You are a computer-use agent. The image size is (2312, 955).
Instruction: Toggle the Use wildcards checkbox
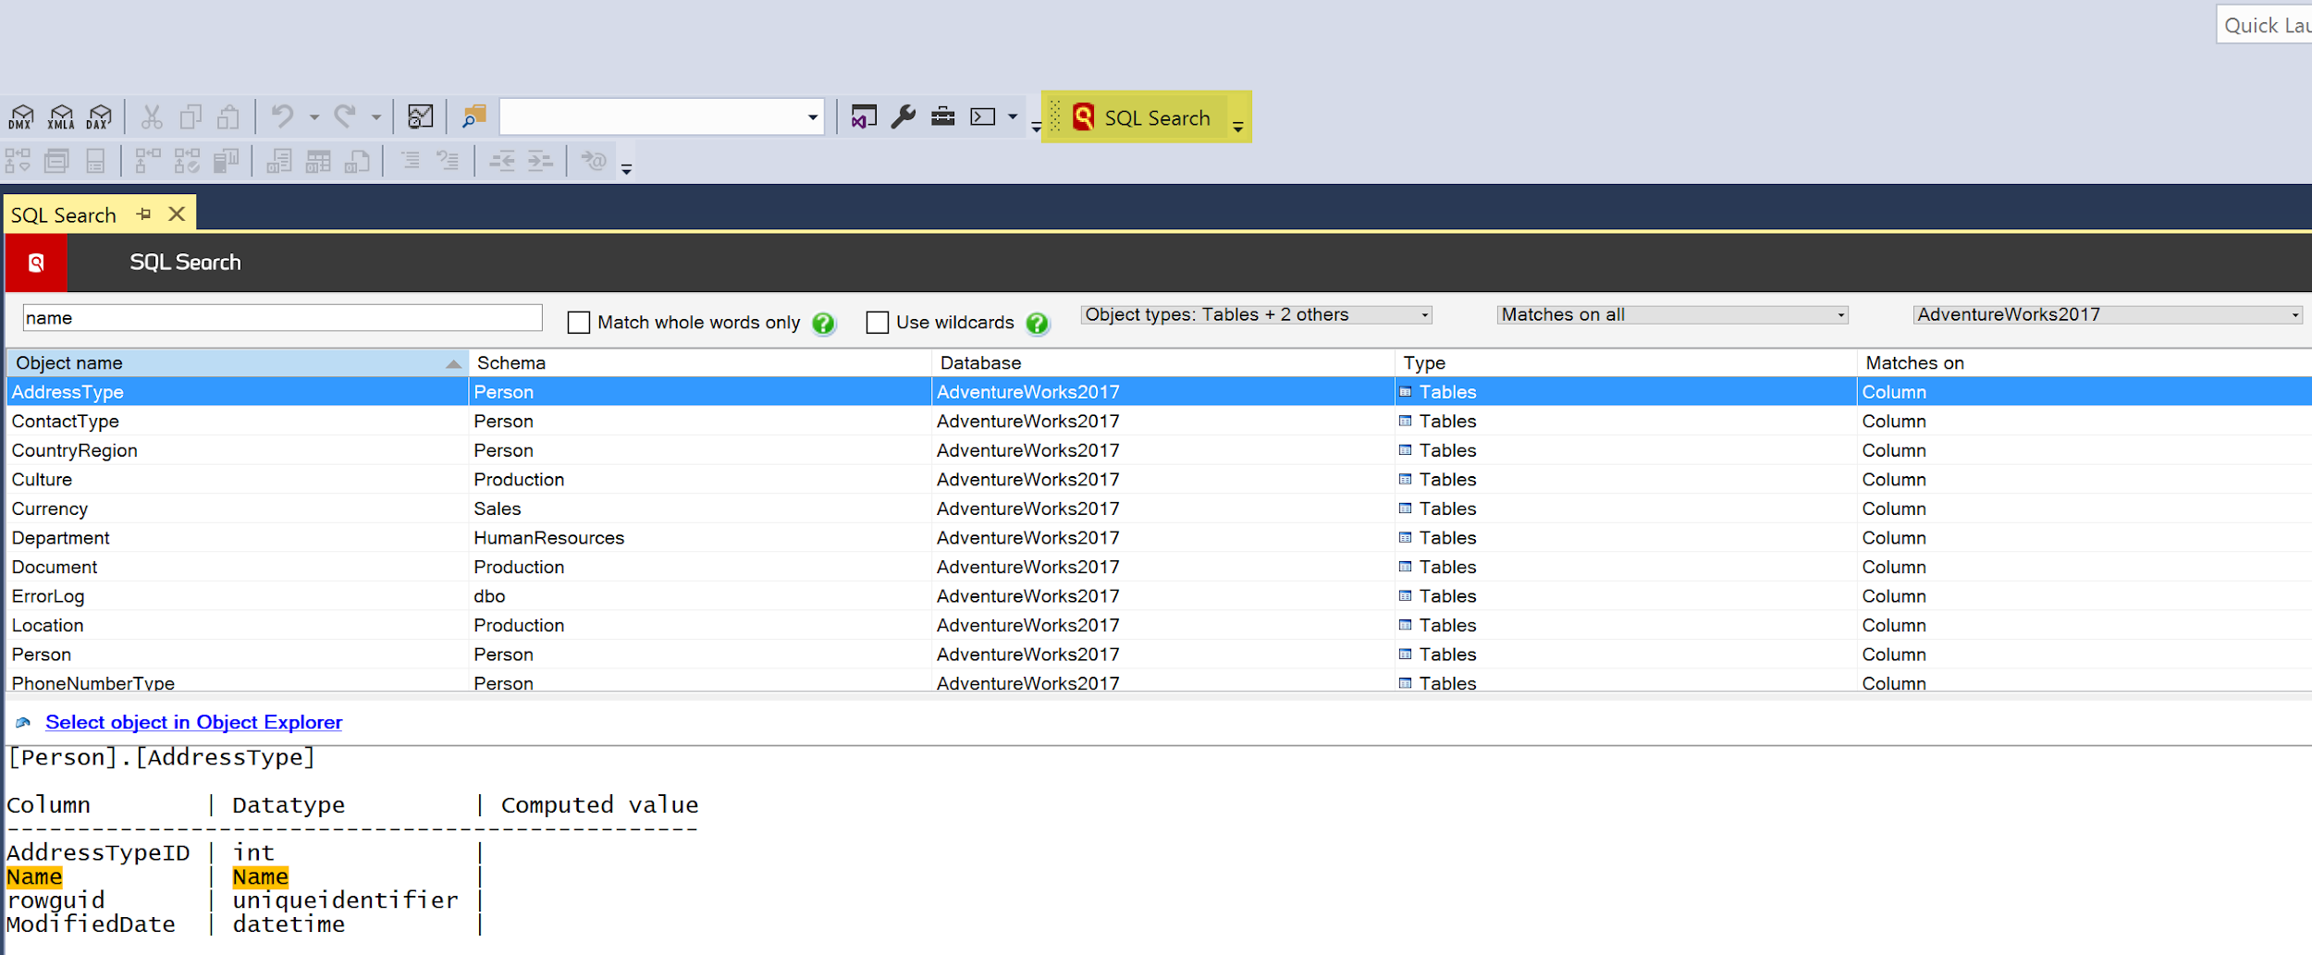point(877,323)
